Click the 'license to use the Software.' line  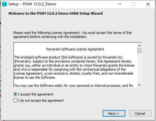coord(35,77)
